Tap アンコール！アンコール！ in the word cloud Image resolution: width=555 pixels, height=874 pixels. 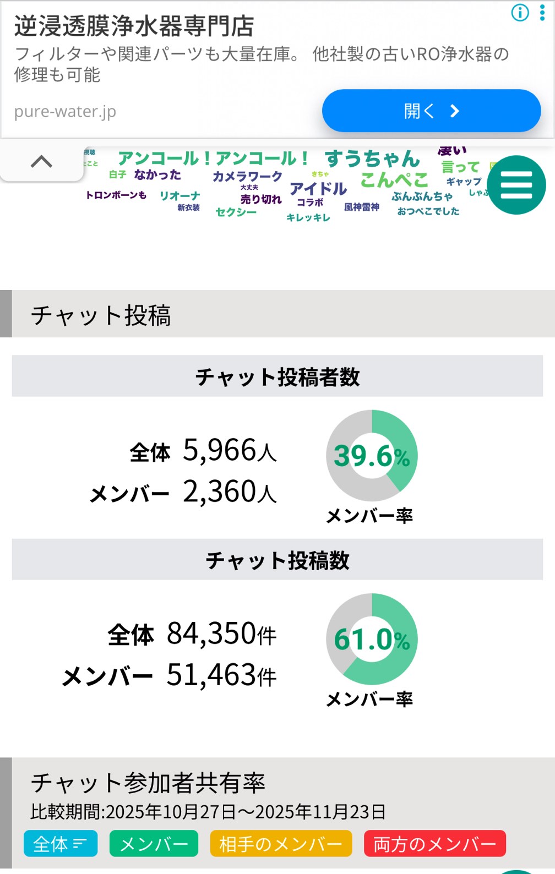213,159
